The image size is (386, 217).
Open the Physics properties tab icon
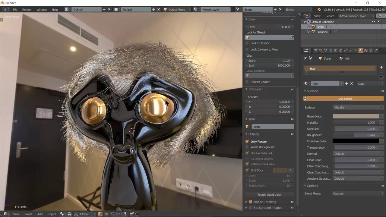click(376, 51)
